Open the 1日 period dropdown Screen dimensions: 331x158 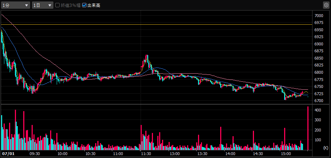43,5
